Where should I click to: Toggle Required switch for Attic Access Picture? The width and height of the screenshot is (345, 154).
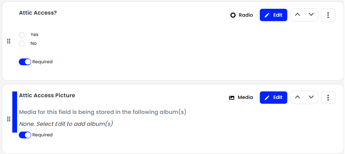click(x=25, y=135)
